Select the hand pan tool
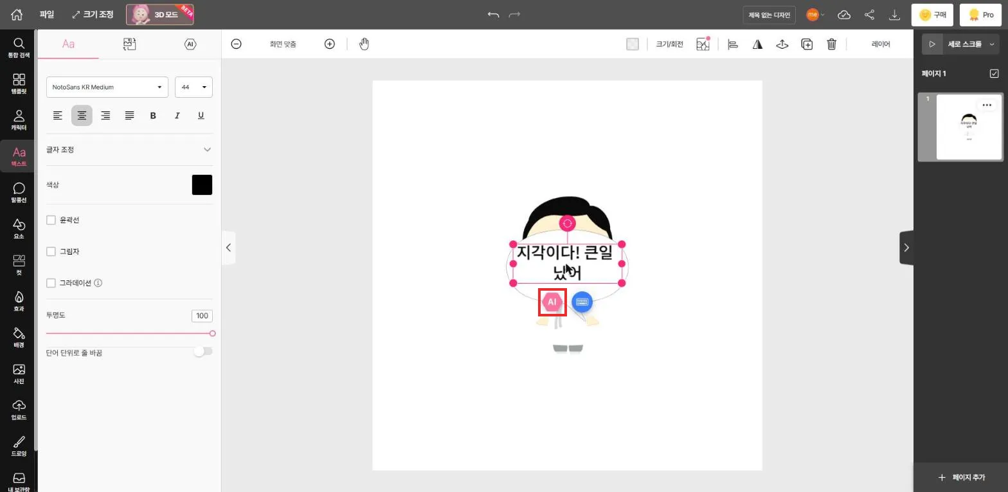The height and width of the screenshot is (492, 1008). [364, 44]
